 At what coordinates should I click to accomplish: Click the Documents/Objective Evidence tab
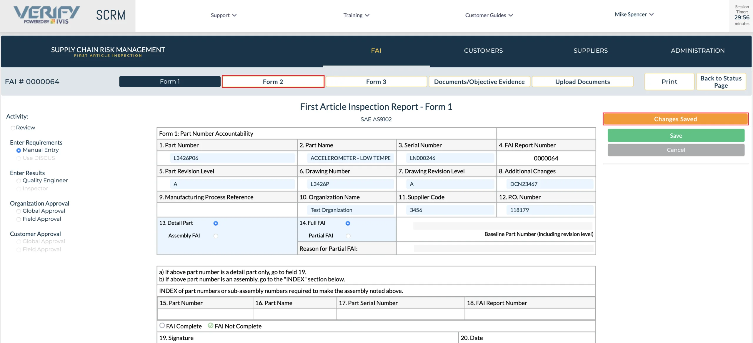tap(479, 81)
